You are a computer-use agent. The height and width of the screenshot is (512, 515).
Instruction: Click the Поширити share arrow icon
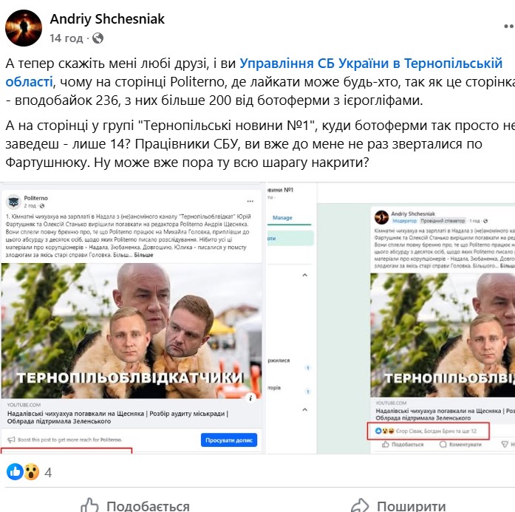point(361,505)
